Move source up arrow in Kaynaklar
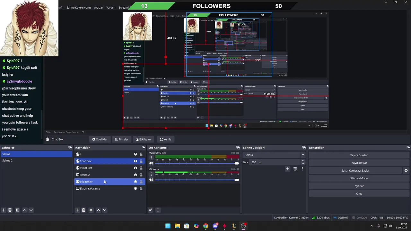 (x=99, y=210)
